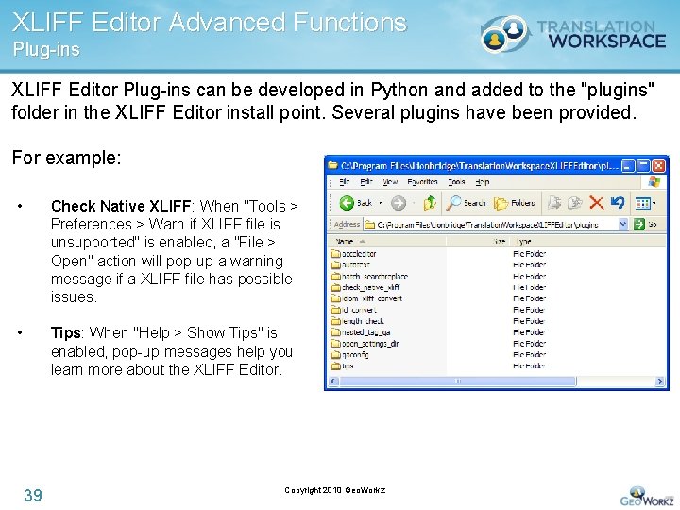This screenshot has width=680, height=510.
Task: Open the Views toolbar button
Action: (x=645, y=203)
